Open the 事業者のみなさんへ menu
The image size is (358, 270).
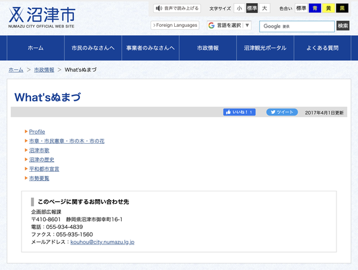coord(150,48)
